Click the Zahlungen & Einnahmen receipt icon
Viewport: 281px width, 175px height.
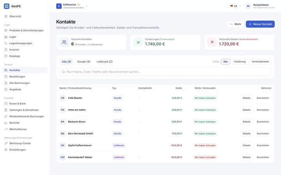(x=6, y=110)
